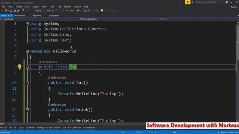Collapse the Drink() method block

point(27,110)
